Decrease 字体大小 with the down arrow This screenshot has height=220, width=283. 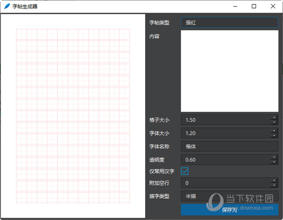[274, 136]
